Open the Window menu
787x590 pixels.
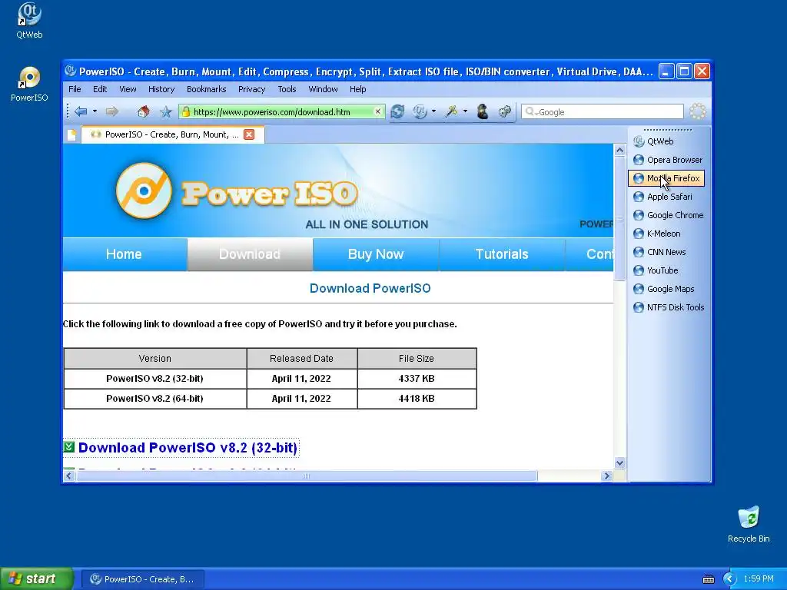pyautogui.click(x=323, y=89)
